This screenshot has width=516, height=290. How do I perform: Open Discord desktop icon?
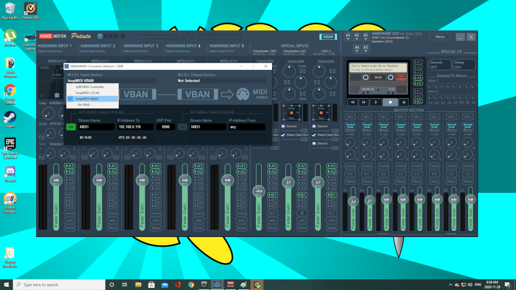click(10, 174)
